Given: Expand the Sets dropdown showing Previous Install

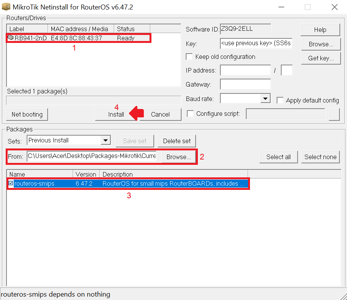Looking at the screenshot, I should click(x=105, y=140).
